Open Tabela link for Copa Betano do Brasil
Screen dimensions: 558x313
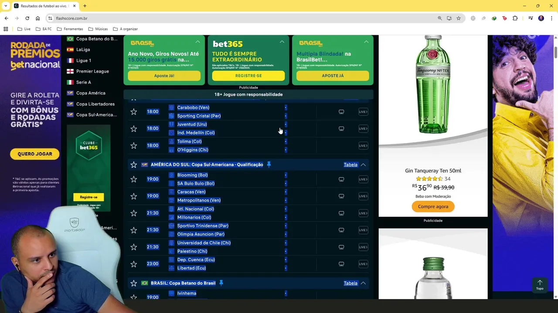350,283
